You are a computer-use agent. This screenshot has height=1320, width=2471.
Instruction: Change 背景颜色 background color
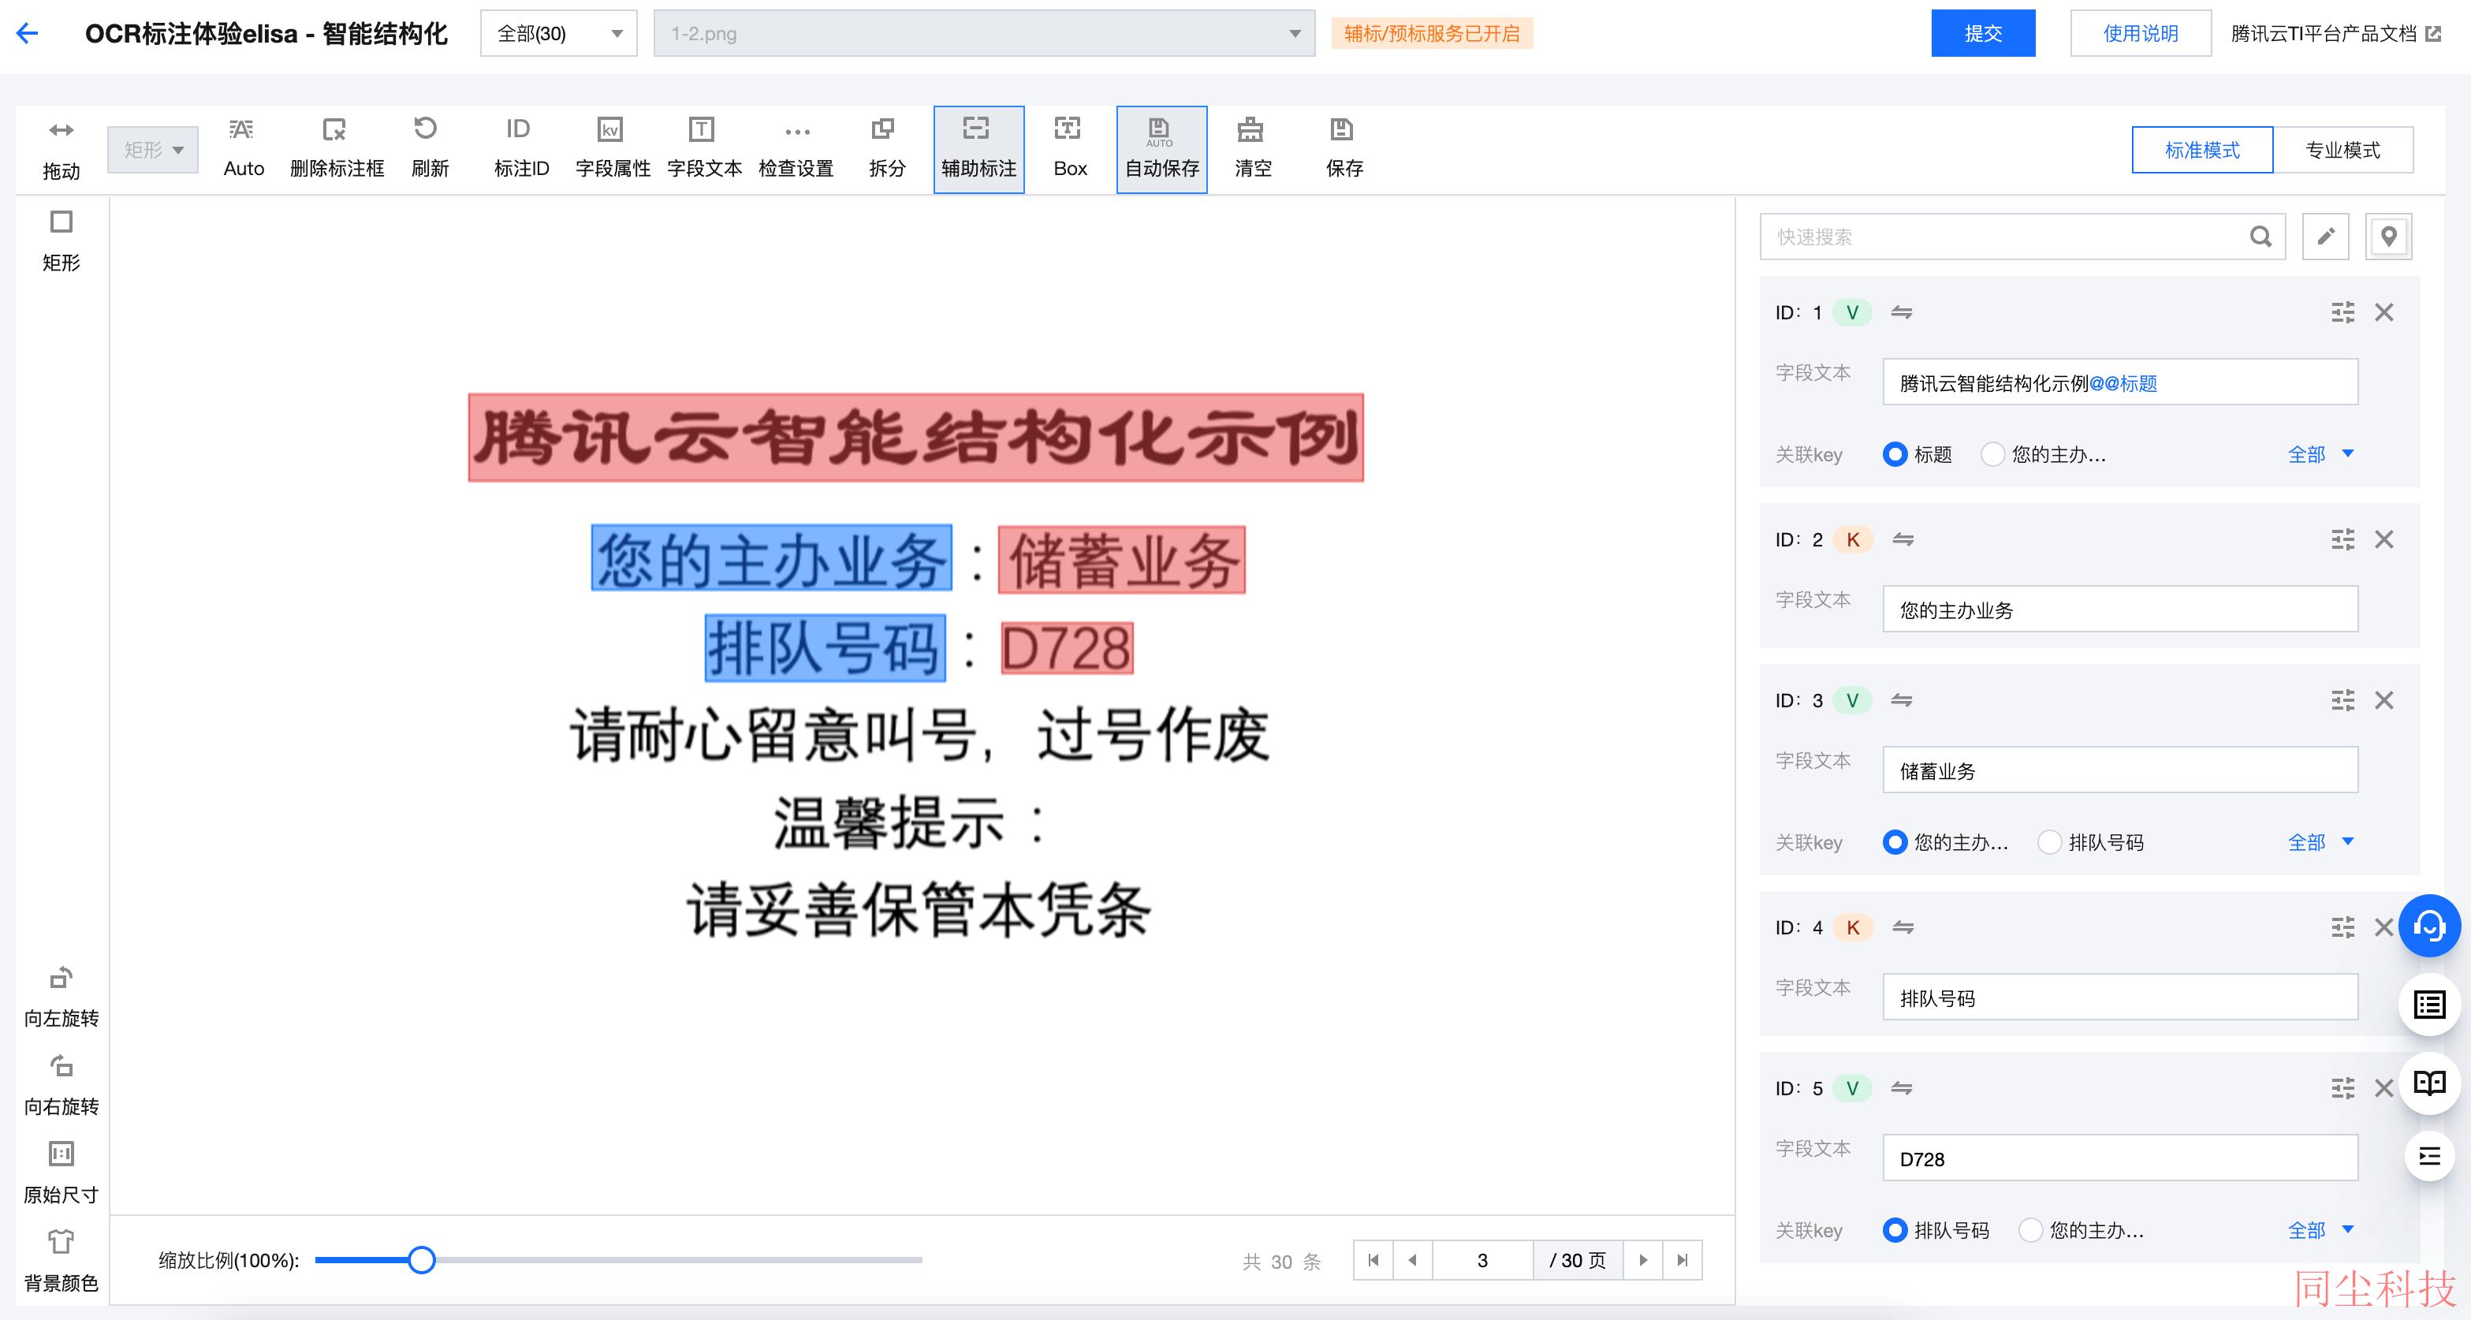click(61, 1262)
